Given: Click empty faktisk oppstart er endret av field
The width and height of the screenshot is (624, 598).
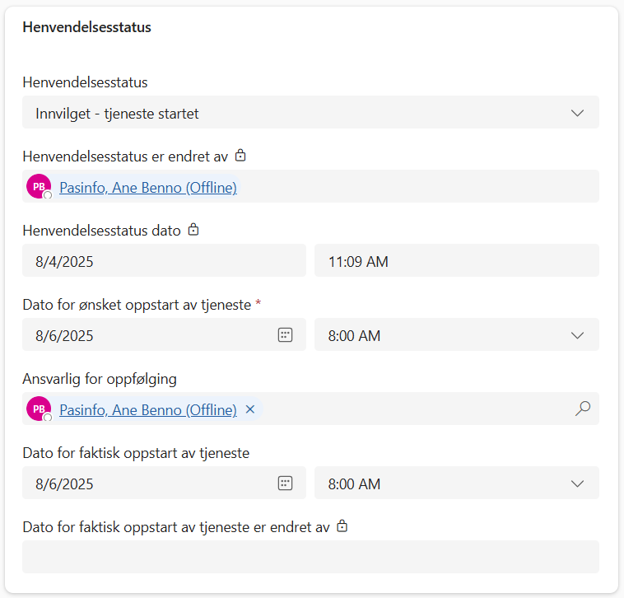Looking at the screenshot, I should [x=310, y=557].
